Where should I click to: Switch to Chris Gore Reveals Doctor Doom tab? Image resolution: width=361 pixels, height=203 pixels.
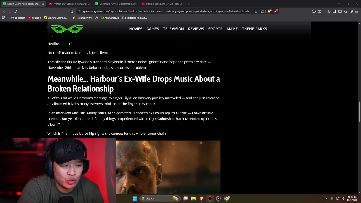(x=116, y=4)
